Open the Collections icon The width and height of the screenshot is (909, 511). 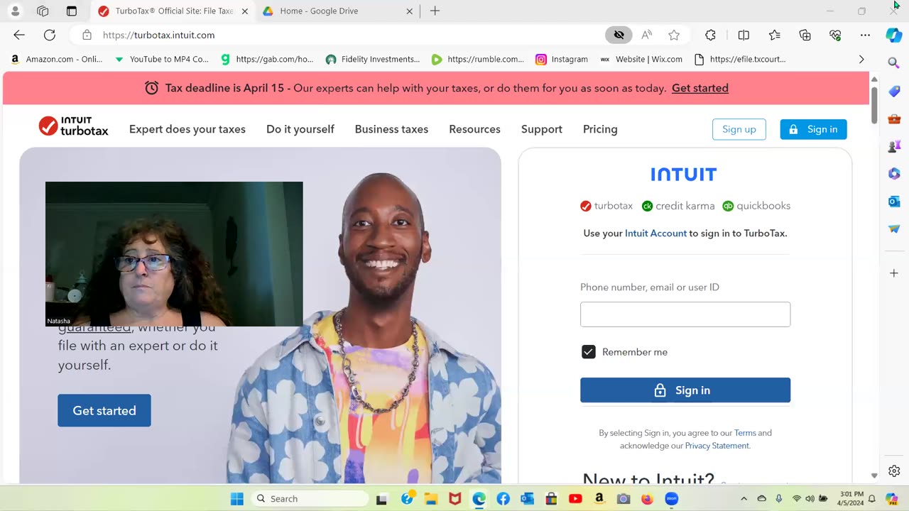pos(805,35)
